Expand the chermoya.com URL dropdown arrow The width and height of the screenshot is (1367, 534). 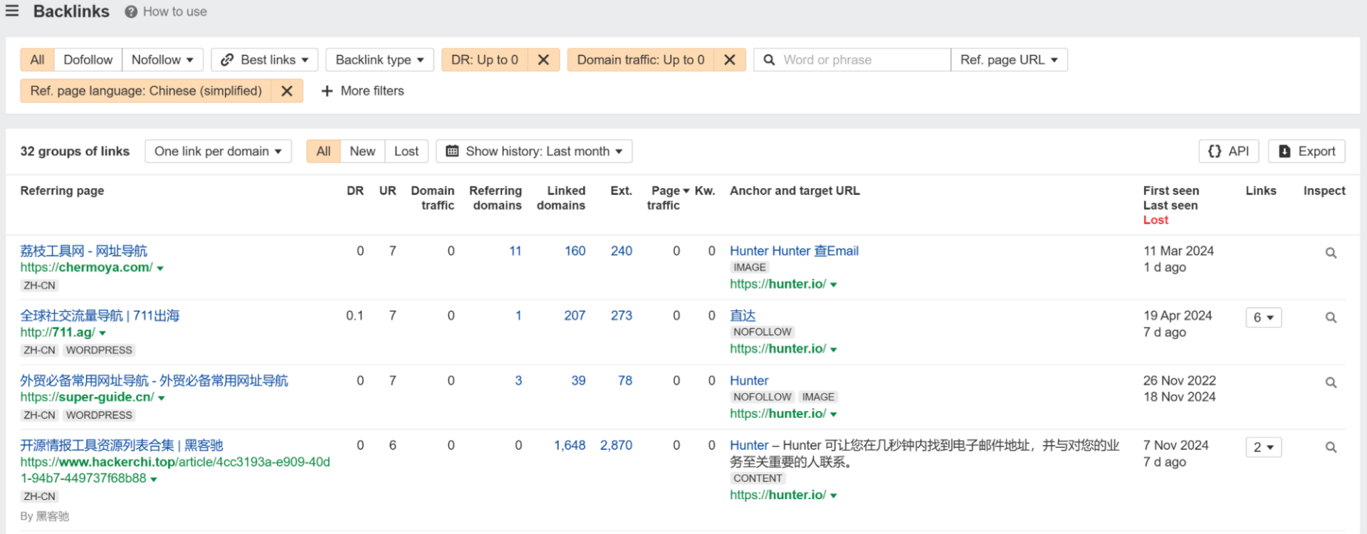point(160,268)
